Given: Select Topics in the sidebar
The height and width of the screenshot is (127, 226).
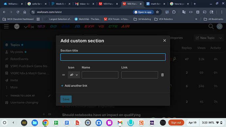Looking at the screenshot, I should (28, 45).
